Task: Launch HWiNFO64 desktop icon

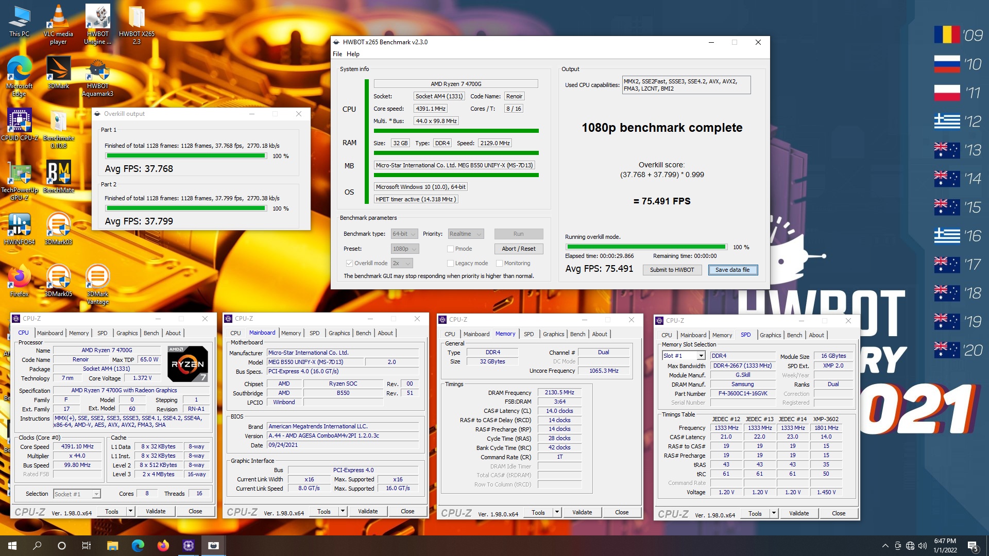Action: [x=19, y=229]
